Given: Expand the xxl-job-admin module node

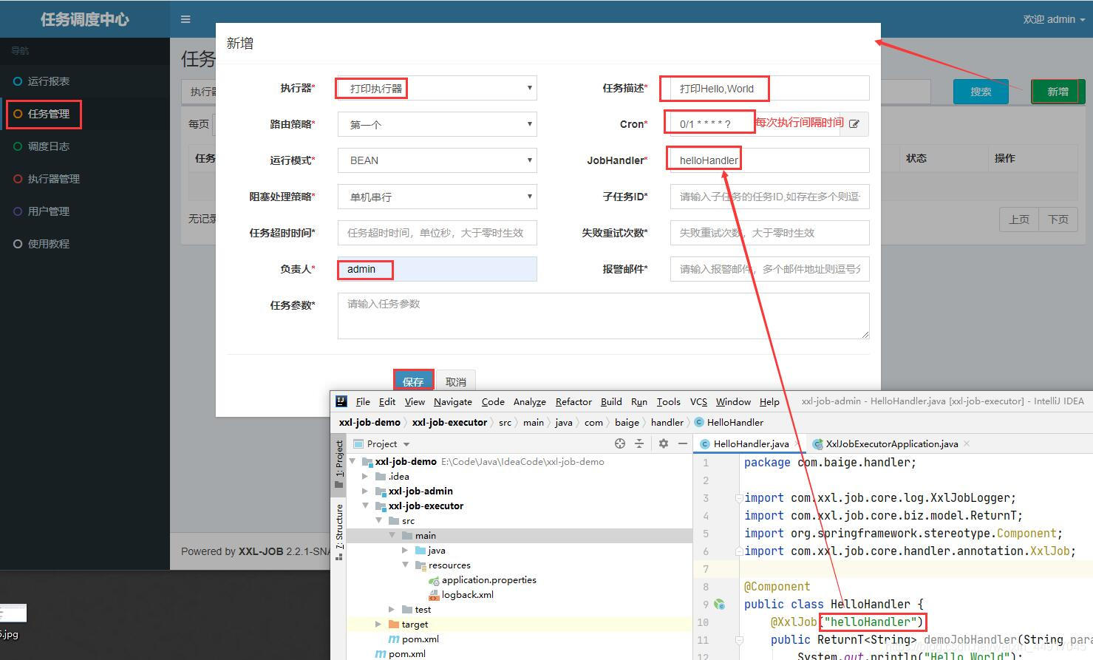Looking at the screenshot, I should 365,491.
